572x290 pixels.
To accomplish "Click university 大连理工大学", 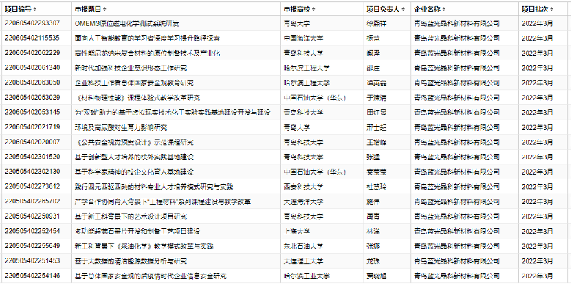I will coord(303,261).
